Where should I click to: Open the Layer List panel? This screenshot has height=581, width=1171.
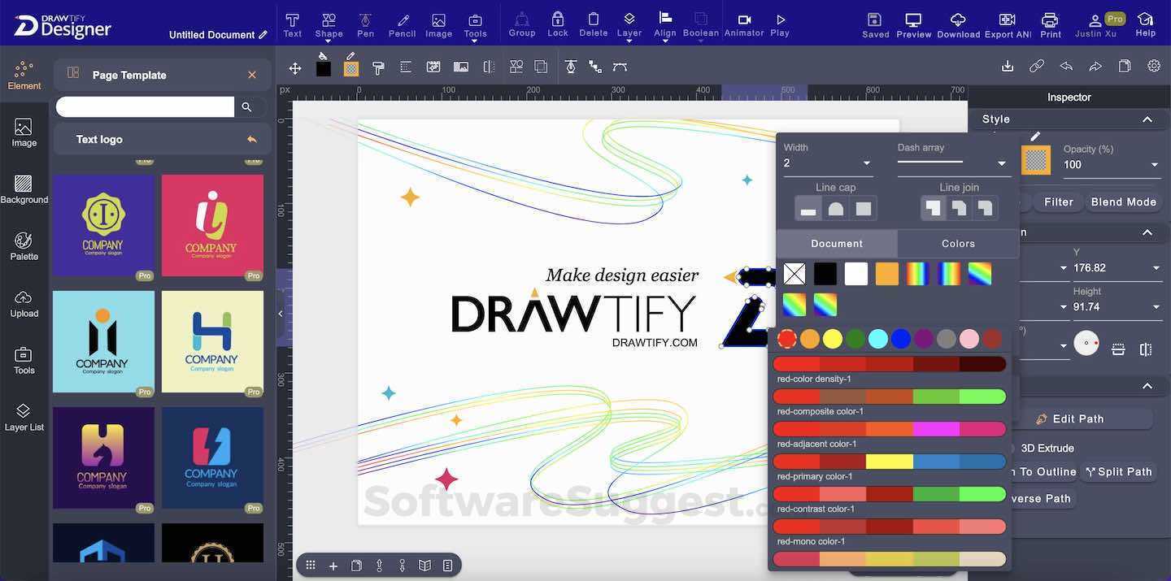[24, 416]
